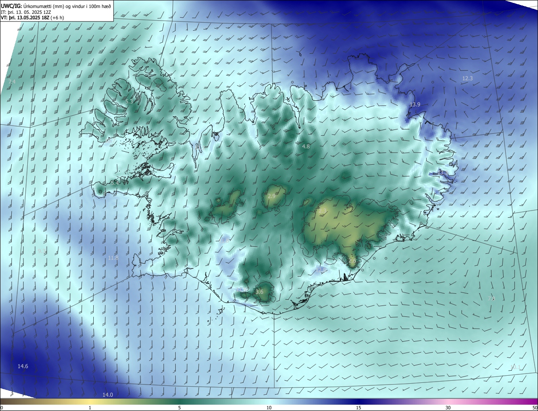538x411 pixels.
Task: Click the 'VT: þri. 13.05.2025 18Z (+6 h)' line
Action: [33, 18]
